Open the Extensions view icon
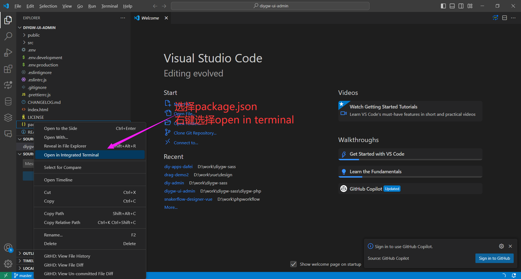521x279 pixels. click(x=8, y=69)
